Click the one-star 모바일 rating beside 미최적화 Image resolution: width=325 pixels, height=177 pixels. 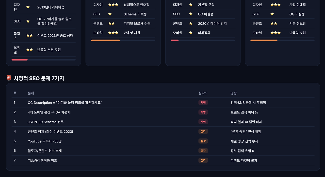pyautogui.click(x=191, y=33)
